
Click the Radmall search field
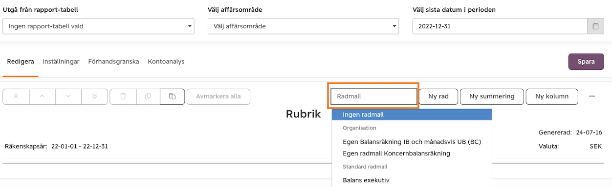click(x=374, y=96)
